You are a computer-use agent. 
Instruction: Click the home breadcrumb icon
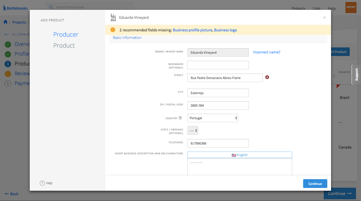6,22
